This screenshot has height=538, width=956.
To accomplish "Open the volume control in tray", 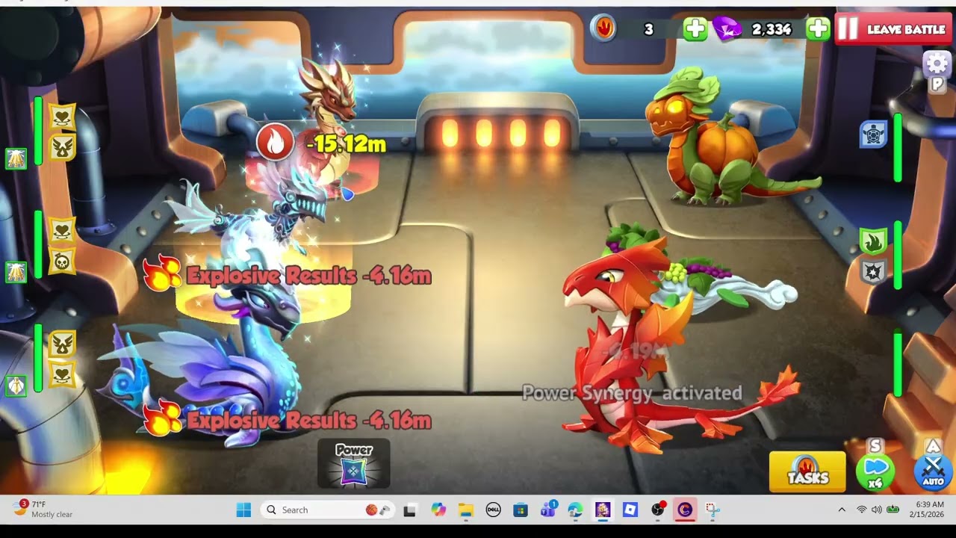I will 876,510.
